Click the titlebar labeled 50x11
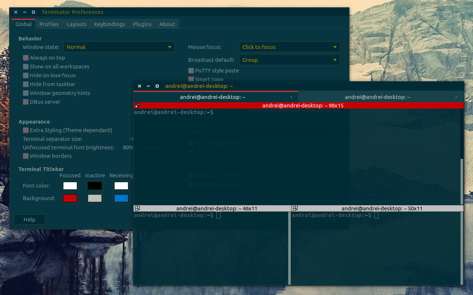 coord(377,209)
